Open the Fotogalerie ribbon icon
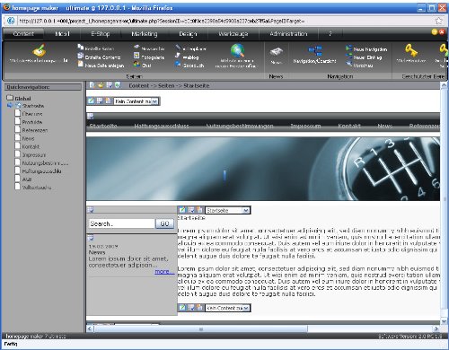 tap(136, 56)
